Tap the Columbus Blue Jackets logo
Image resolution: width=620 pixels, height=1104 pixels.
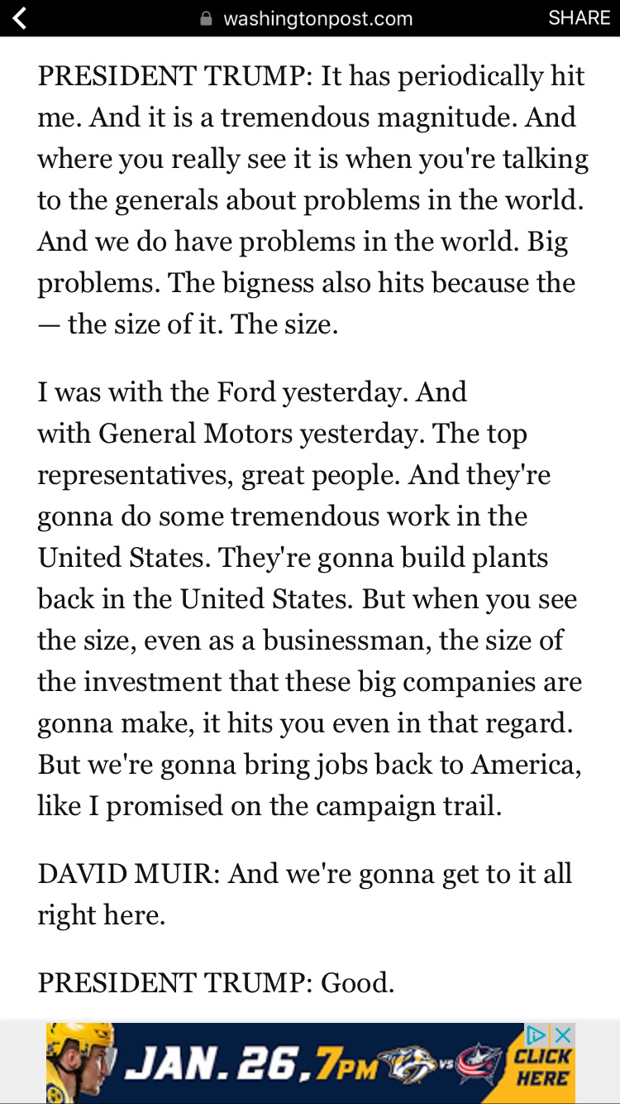coord(479,1063)
